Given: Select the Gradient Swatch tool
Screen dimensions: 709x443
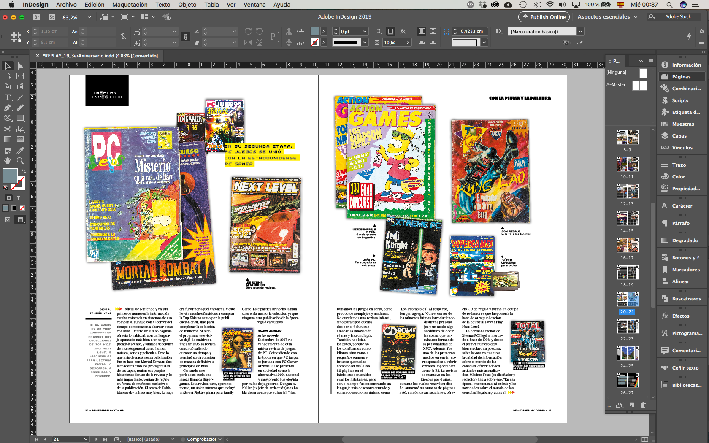Looking at the screenshot, I should pos(8,140).
